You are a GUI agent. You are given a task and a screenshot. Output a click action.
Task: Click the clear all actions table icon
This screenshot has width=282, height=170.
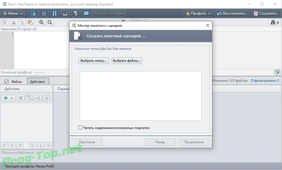point(29,98)
